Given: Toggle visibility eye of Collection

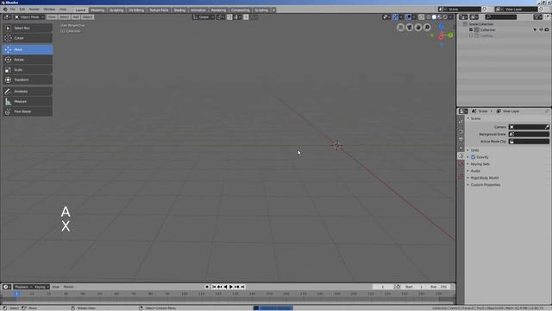Looking at the screenshot, I should click(541, 30).
